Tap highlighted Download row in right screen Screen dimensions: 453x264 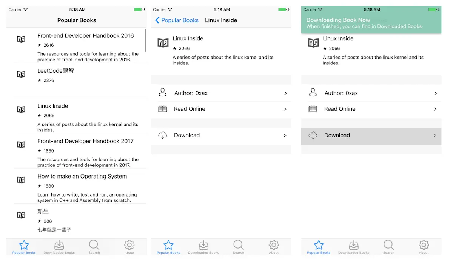[371, 136]
